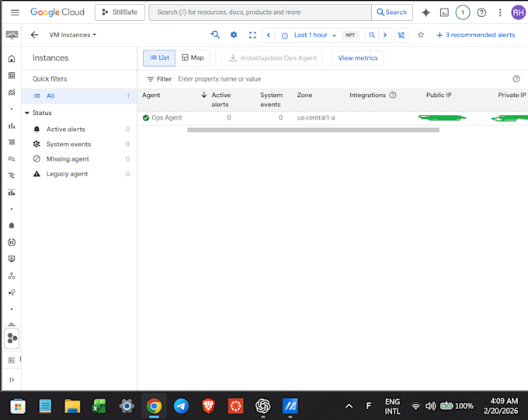Open the circled braces icon in sidebar
Viewport: 528px width, 420px height.
point(12,242)
